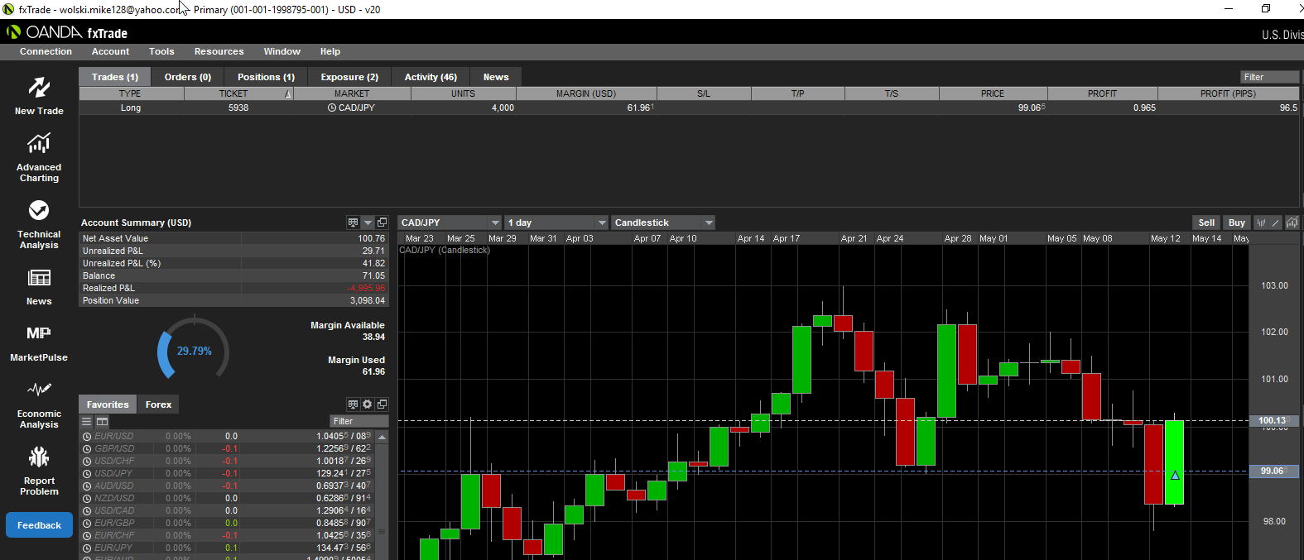Click the clock icon beside EUR/CHF
The width and height of the screenshot is (1304, 560).
(87, 535)
